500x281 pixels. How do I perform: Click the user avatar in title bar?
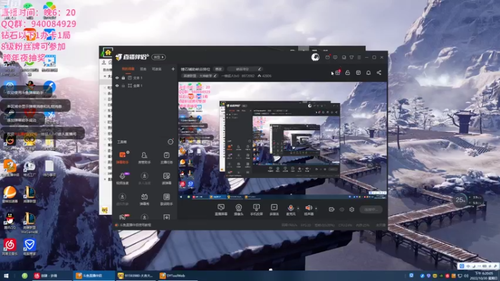pyautogui.click(x=315, y=57)
